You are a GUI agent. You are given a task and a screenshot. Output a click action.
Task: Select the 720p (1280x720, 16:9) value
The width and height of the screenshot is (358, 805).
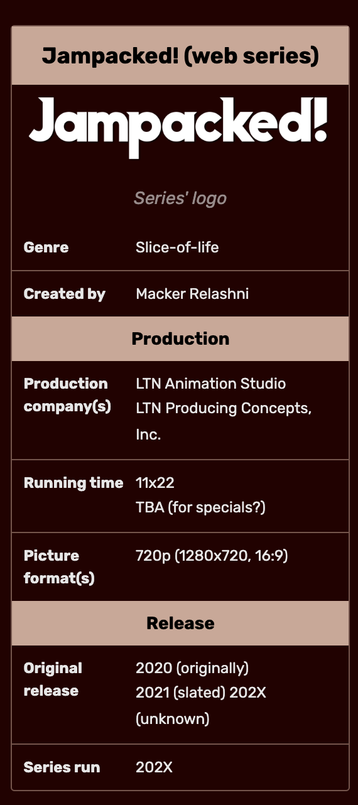(212, 556)
